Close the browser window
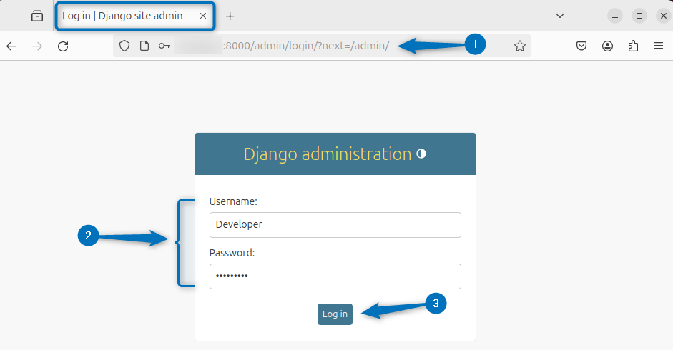The height and width of the screenshot is (350, 673). tap(664, 16)
